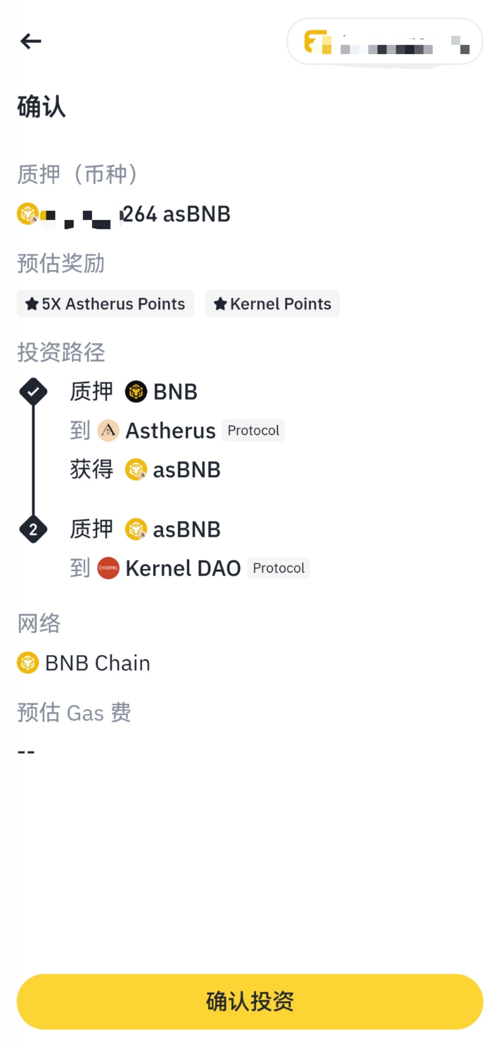The height and width of the screenshot is (1042, 500).
Task: Tap the back arrow icon
Action: point(31,41)
